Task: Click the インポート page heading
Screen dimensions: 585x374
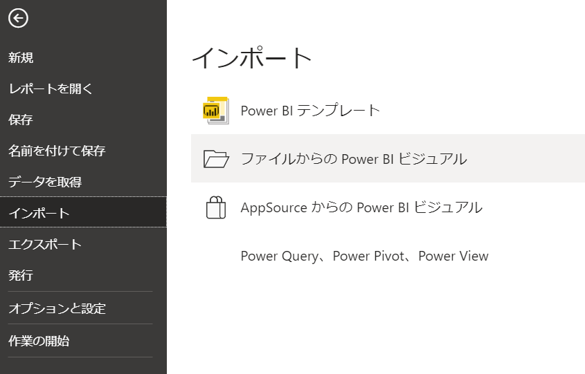Action: pyautogui.click(x=252, y=58)
